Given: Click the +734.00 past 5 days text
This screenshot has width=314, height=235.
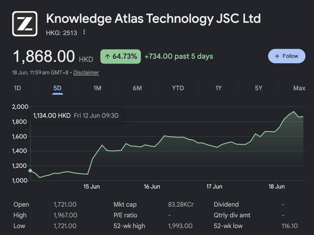Looking at the screenshot, I should 179,56.
